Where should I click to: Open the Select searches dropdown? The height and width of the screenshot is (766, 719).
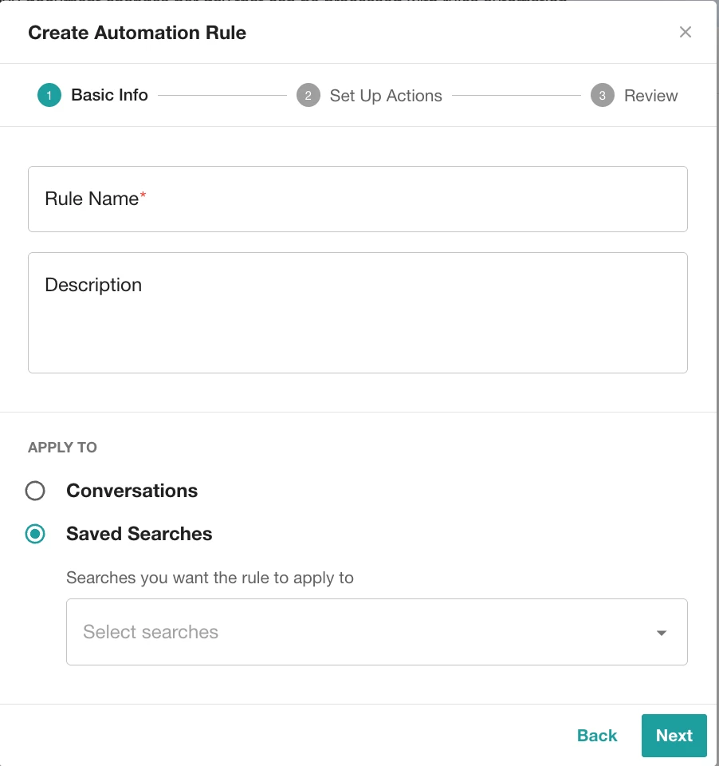click(359, 632)
